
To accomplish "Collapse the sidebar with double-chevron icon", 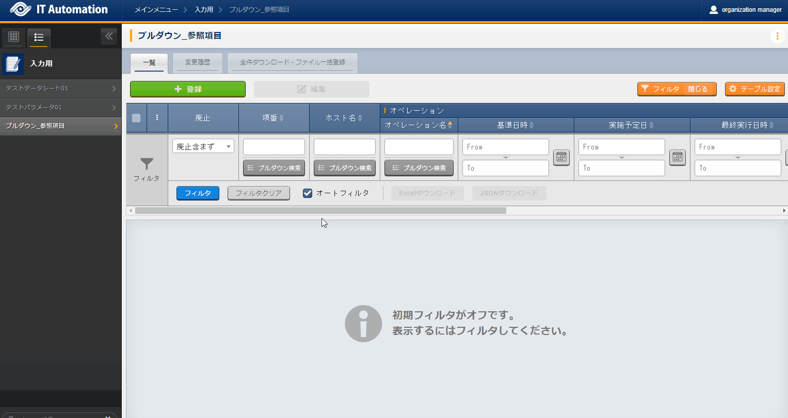I will 108,36.
